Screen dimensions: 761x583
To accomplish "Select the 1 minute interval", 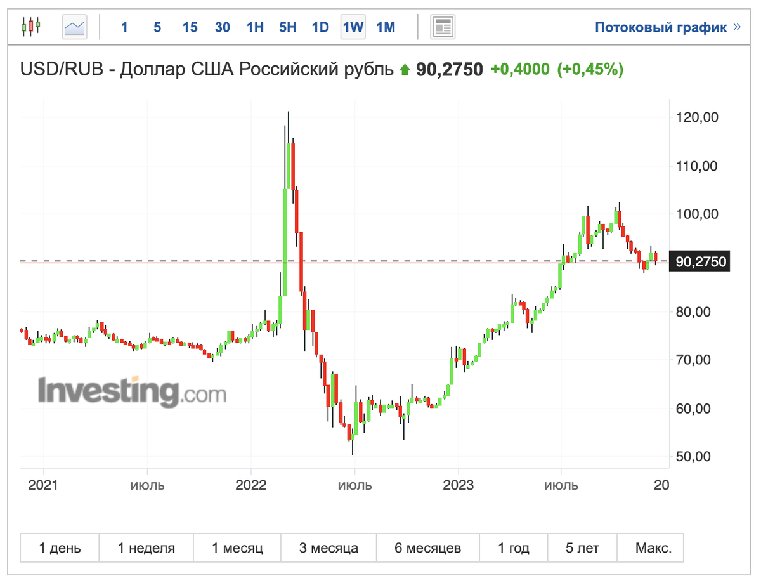I will pos(124,27).
